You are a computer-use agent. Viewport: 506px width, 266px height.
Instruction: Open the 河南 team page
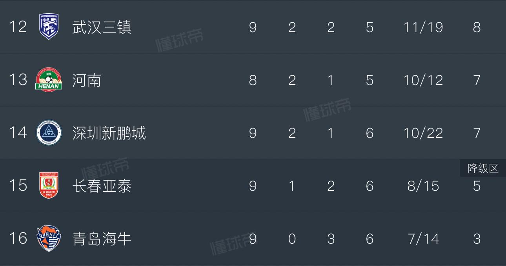(87, 80)
